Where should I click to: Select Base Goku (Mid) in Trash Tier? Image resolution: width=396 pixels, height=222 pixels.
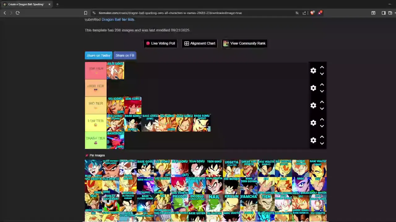click(115, 140)
